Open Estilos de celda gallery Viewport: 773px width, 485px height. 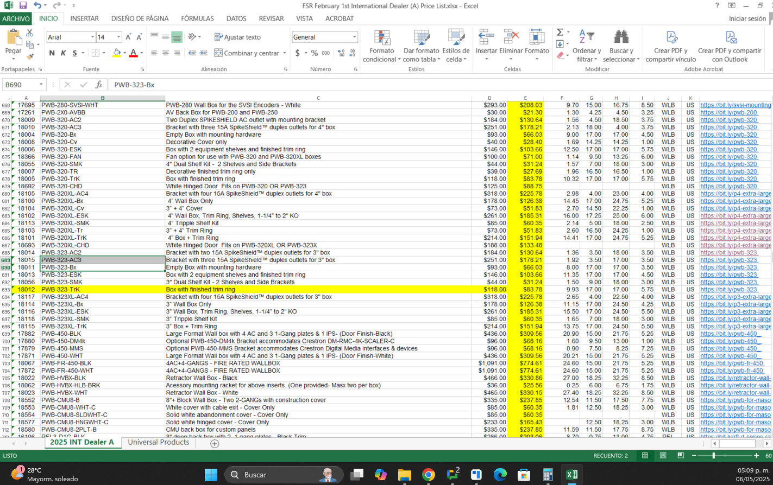pyautogui.click(x=456, y=46)
